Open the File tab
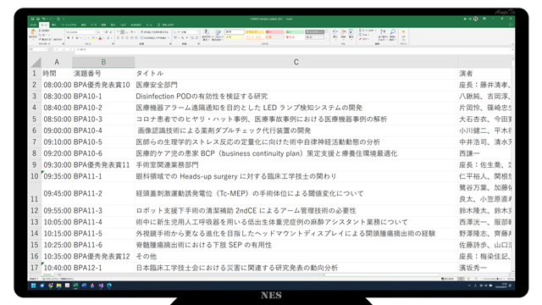The width and height of the screenshot is (542, 305). coord(33,25)
